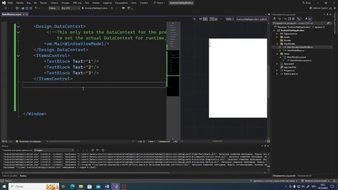Select app.manifest file
The image size is (338, 190).
pos(290,67)
